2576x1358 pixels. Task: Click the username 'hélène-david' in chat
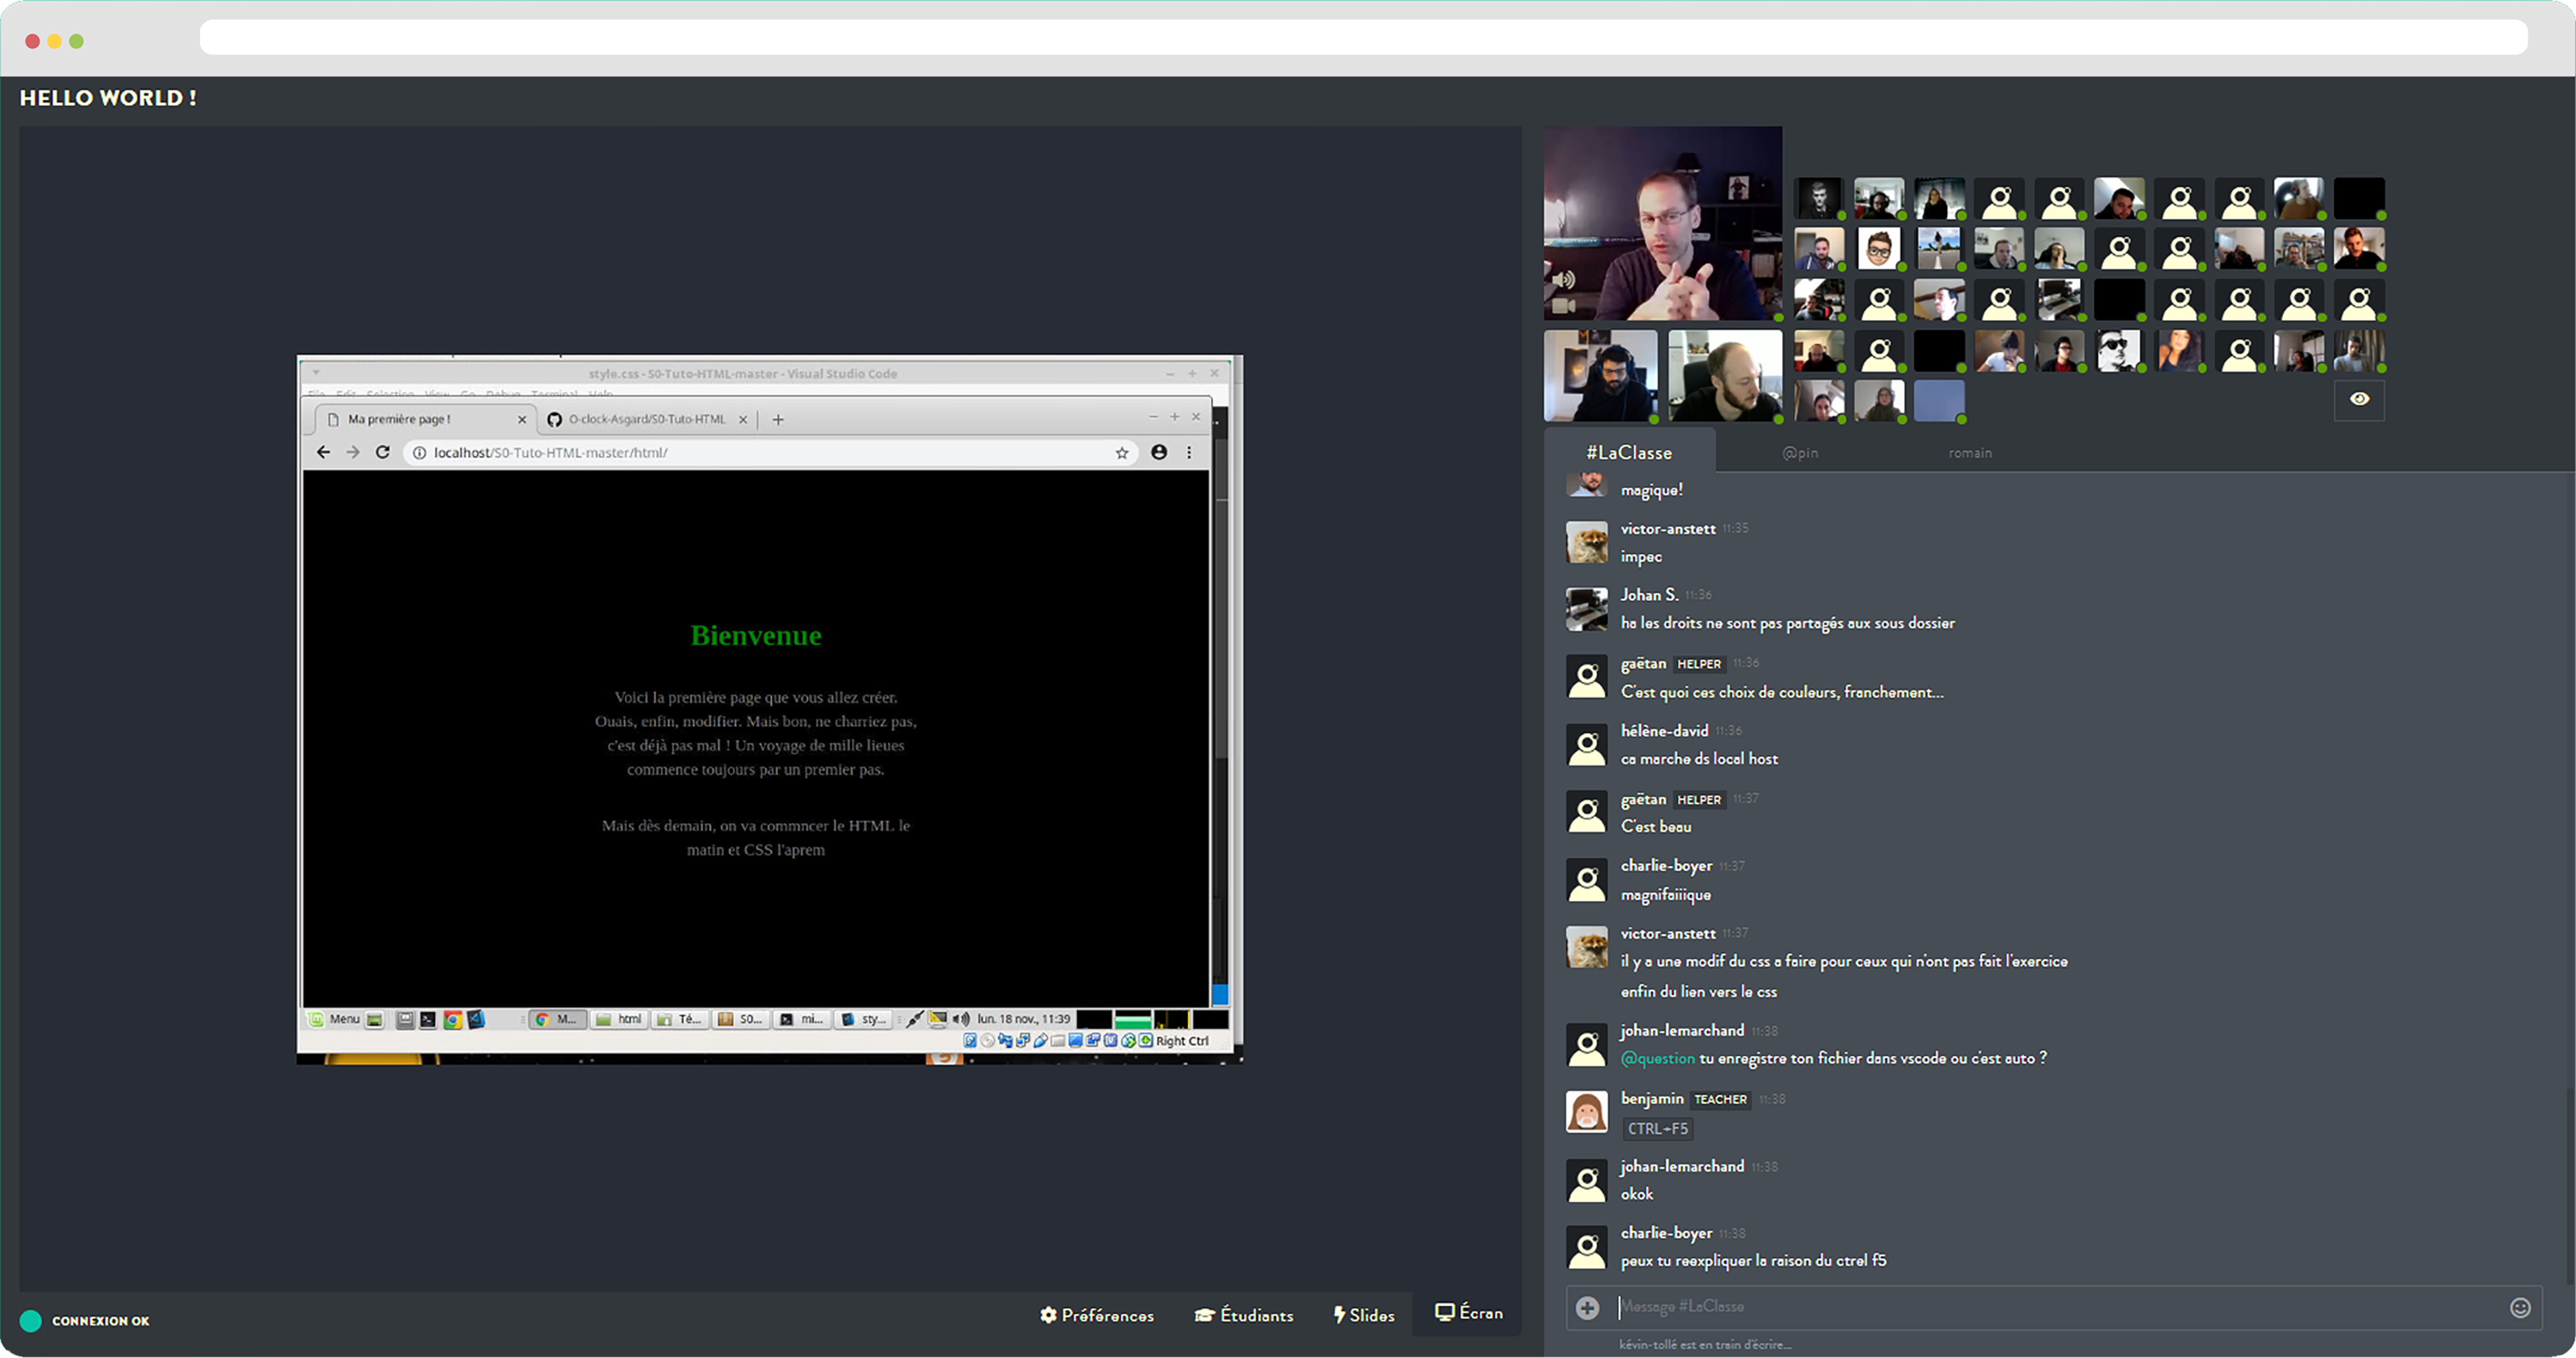click(1664, 731)
